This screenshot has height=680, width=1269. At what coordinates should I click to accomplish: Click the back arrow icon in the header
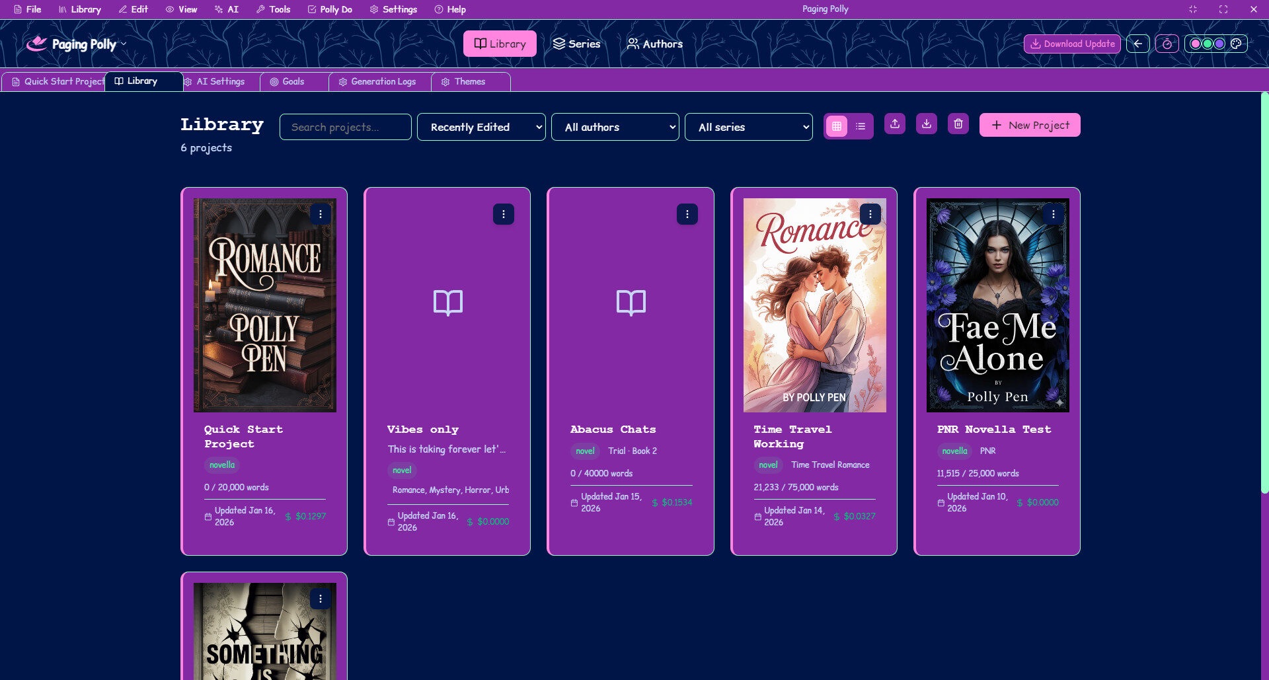pyautogui.click(x=1137, y=44)
